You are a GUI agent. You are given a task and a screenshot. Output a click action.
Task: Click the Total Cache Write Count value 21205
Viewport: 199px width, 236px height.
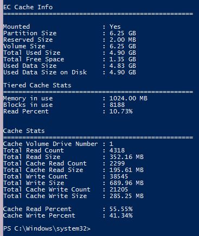pos(119,189)
